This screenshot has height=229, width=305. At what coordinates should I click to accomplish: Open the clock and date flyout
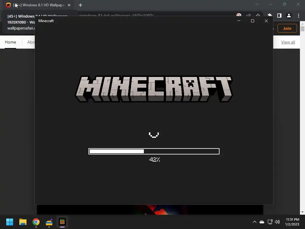(x=292, y=222)
